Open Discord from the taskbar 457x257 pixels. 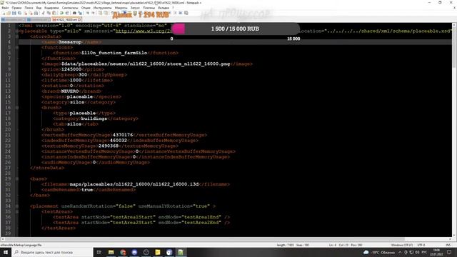(x=134, y=252)
